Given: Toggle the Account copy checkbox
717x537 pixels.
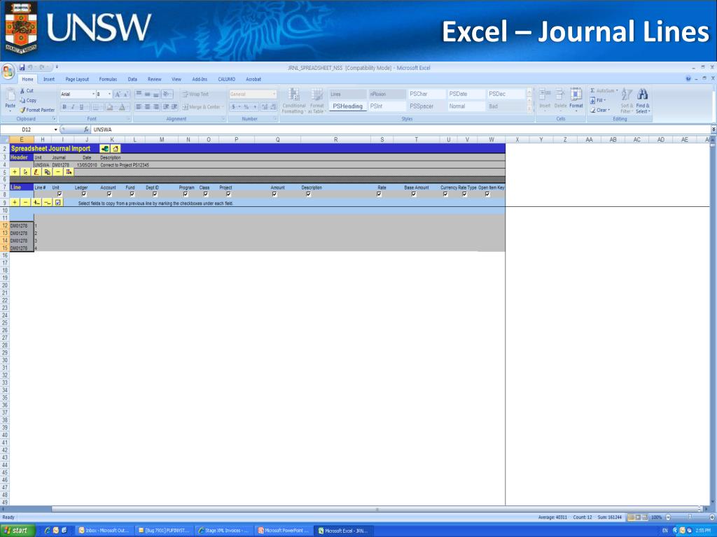Looking at the screenshot, I should point(109,194).
